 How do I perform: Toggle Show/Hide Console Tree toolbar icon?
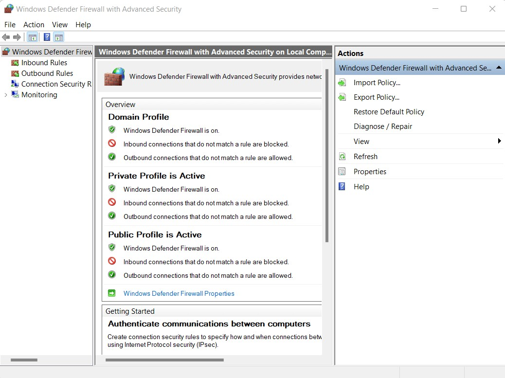tap(33, 37)
